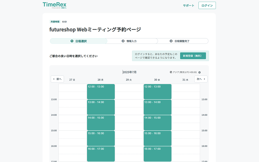This screenshot has width=259, height=162.
Task: Book Monday 28 slot 15:00 - 16:00
Action: [x=101, y=138]
